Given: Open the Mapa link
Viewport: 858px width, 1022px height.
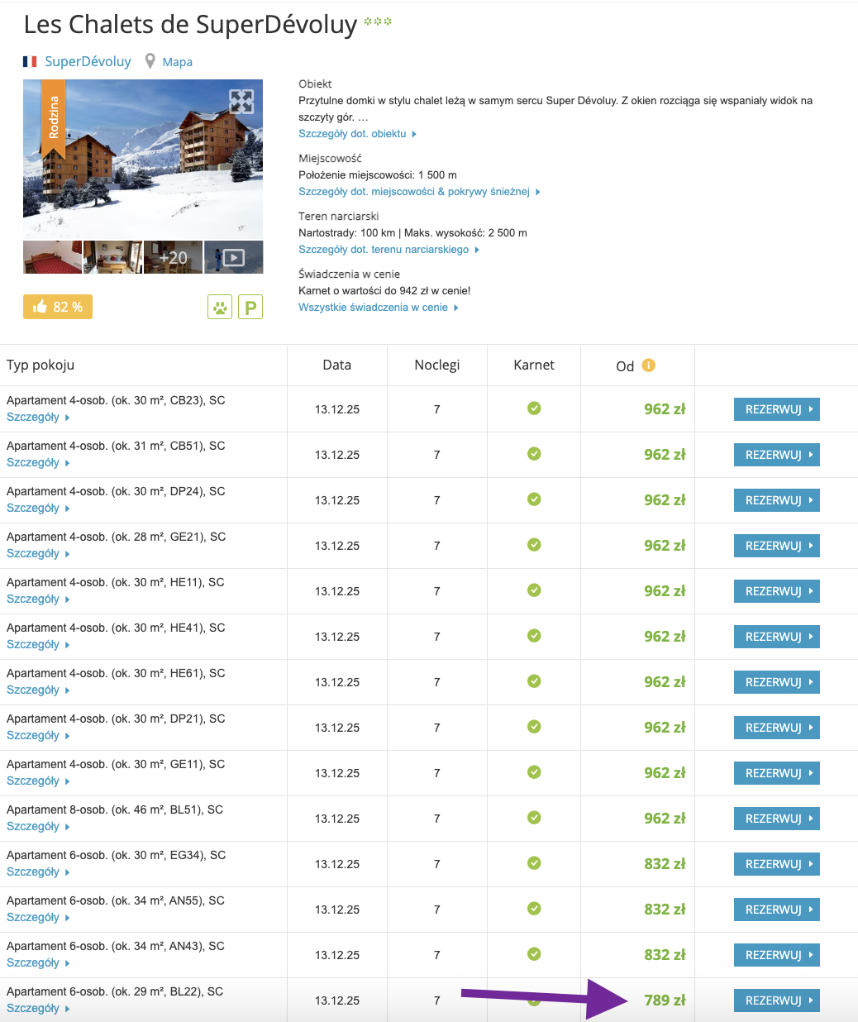Looking at the screenshot, I should tap(178, 62).
